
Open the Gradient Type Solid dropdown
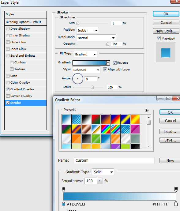coord(103,172)
